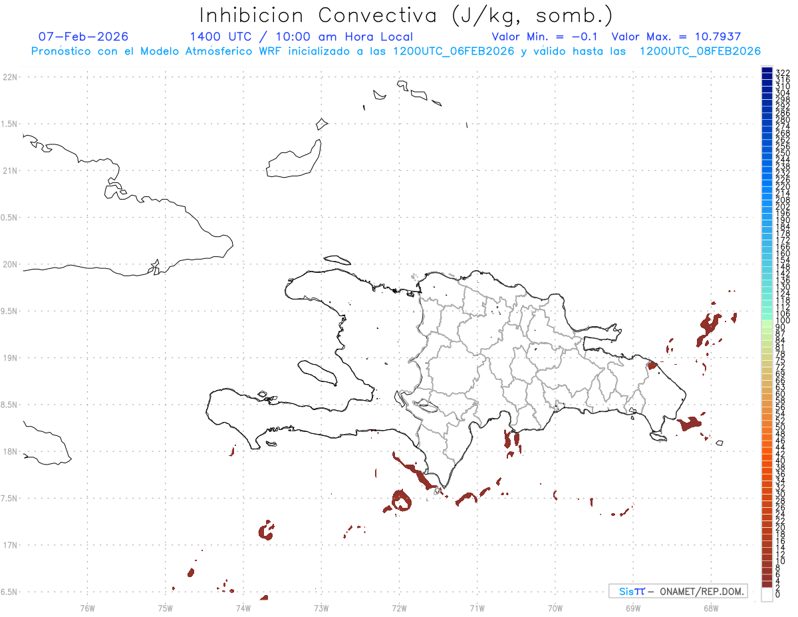Click the legend value "60"
This screenshot has height=617, width=798.
tap(780, 394)
